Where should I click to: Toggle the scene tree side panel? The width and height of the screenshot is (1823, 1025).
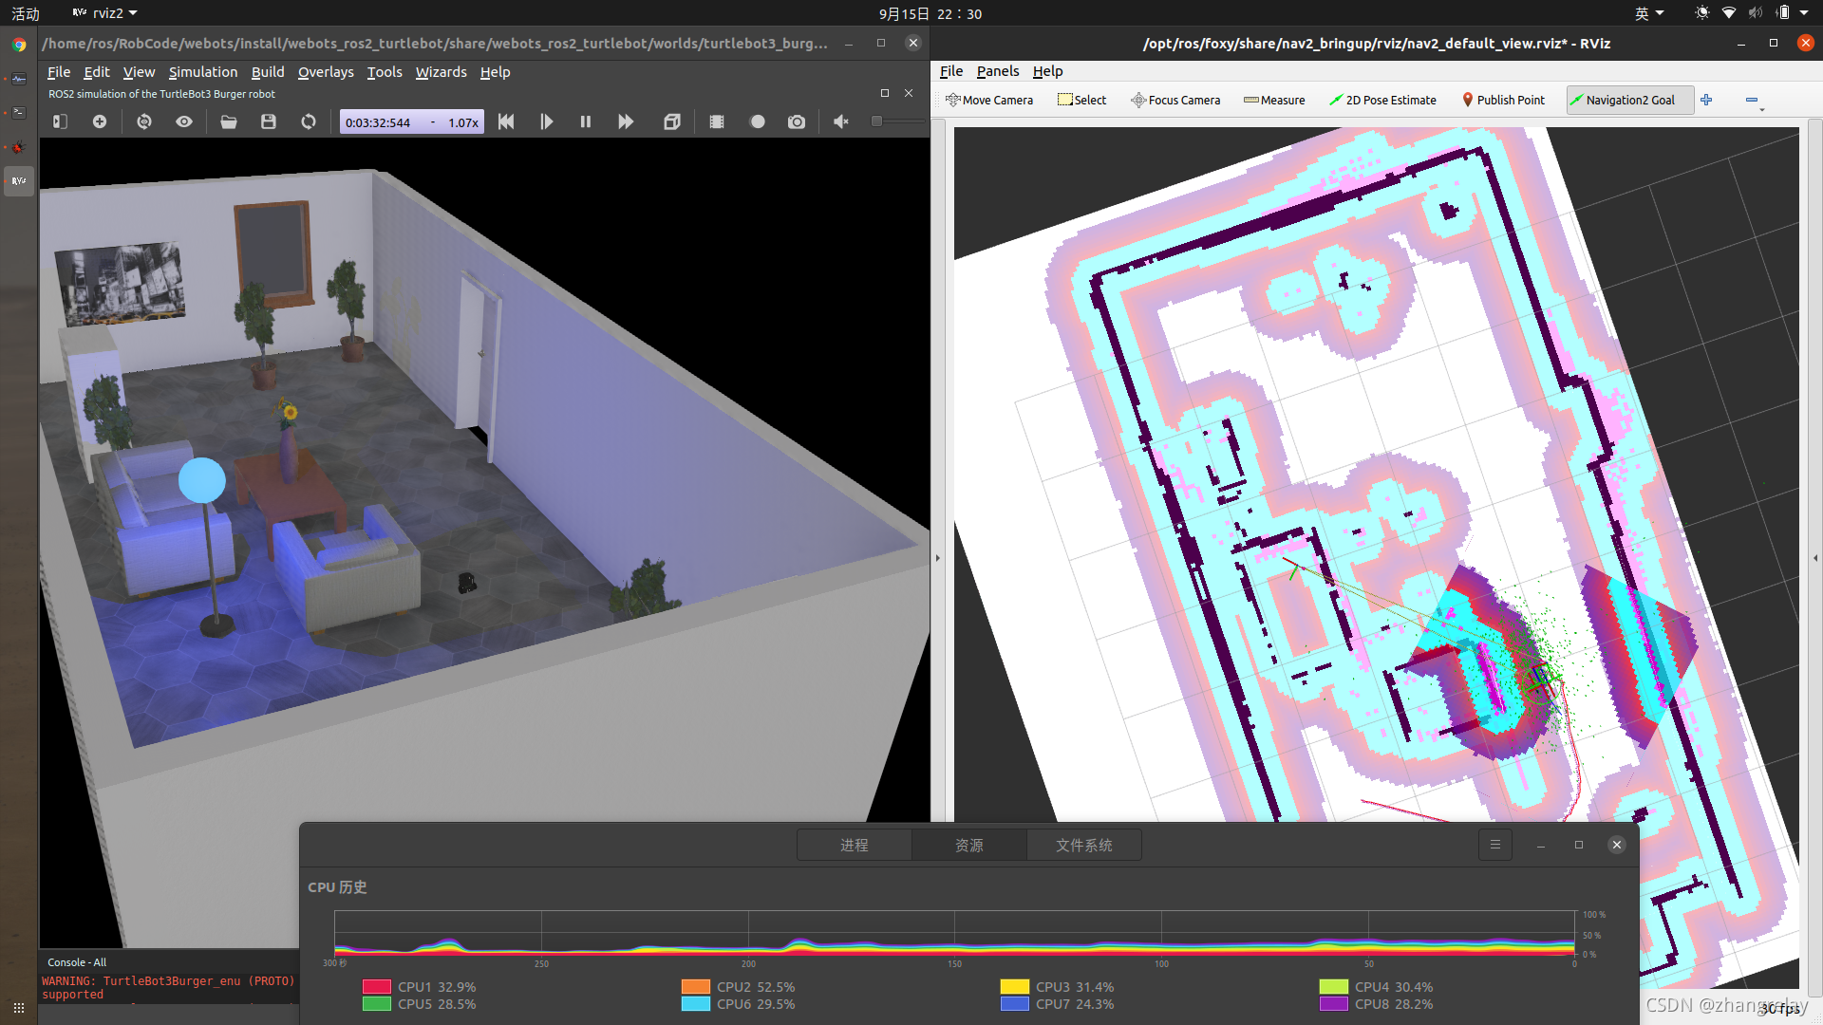[x=60, y=121]
